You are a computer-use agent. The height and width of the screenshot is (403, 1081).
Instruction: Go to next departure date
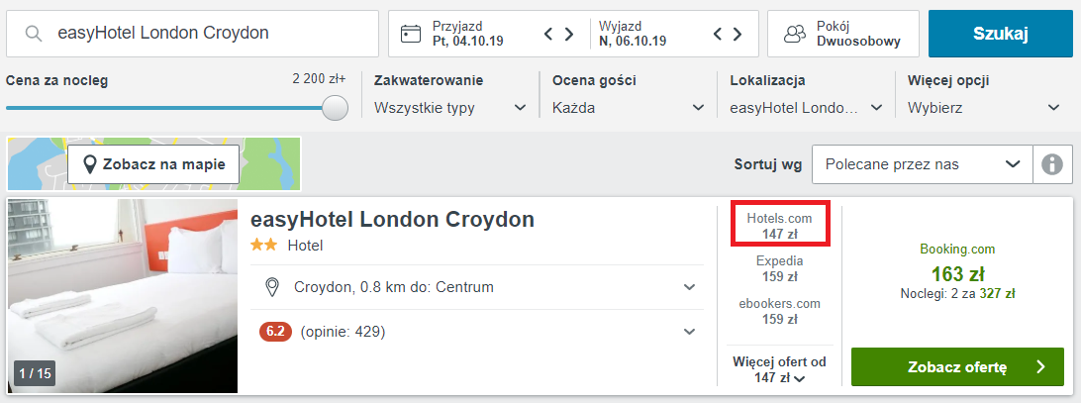coord(739,34)
